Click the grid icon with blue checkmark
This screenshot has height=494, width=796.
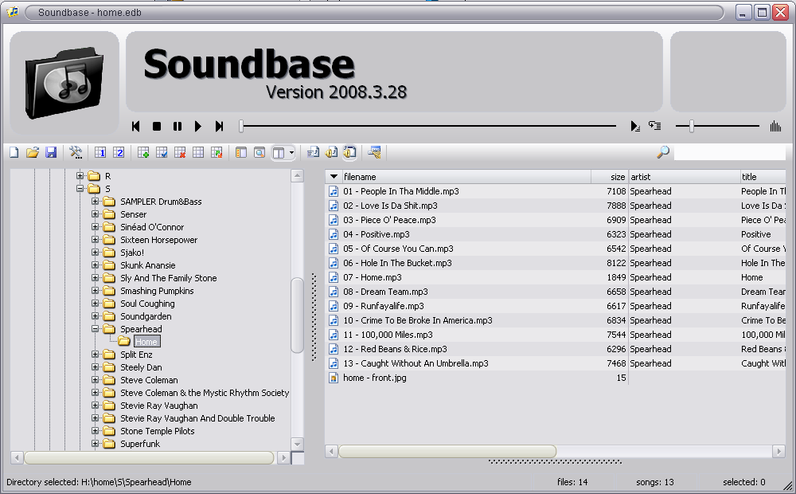point(162,152)
